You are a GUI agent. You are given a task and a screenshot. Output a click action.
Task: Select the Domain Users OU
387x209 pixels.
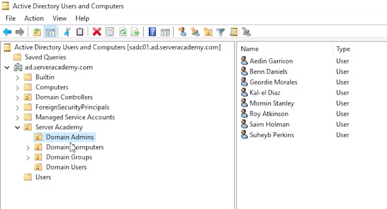tap(66, 167)
